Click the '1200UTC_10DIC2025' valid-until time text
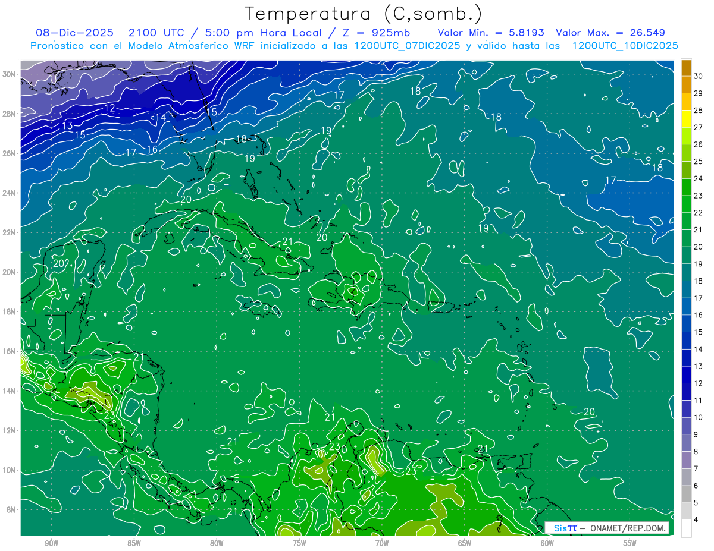Viewport: 714px width, 551px height. 625,46
